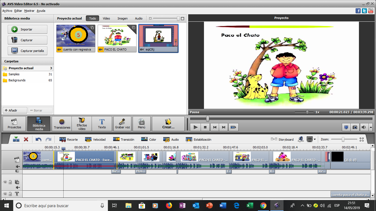Click the split clip icon
This screenshot has width=376, height=211.
[16, 139]
